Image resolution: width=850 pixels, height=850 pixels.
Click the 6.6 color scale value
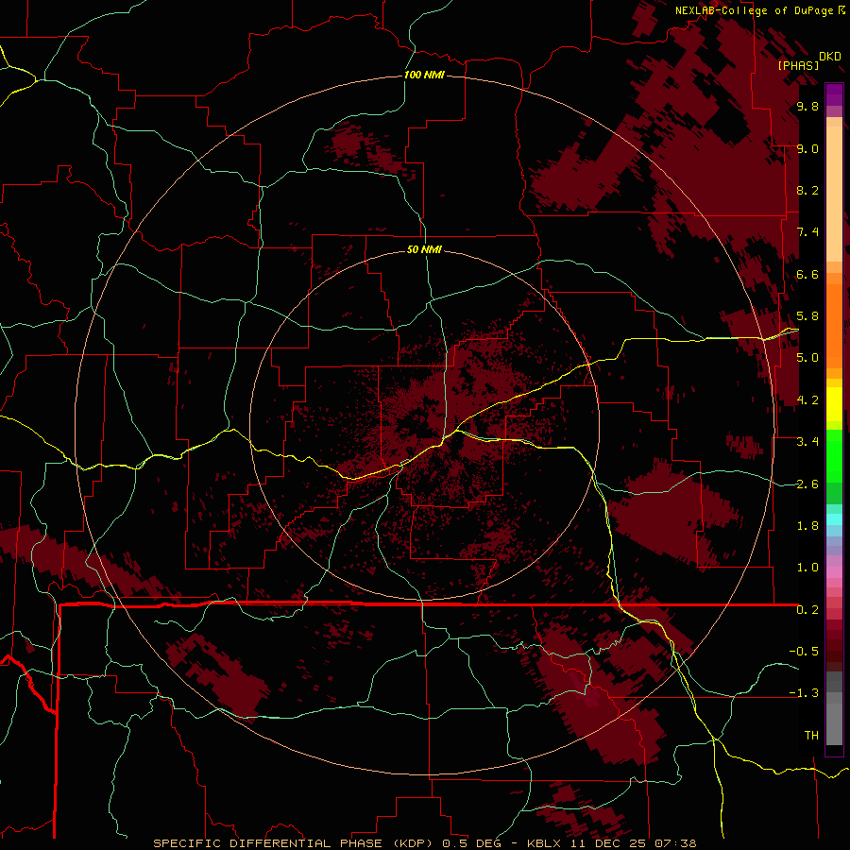click(807, 274)
